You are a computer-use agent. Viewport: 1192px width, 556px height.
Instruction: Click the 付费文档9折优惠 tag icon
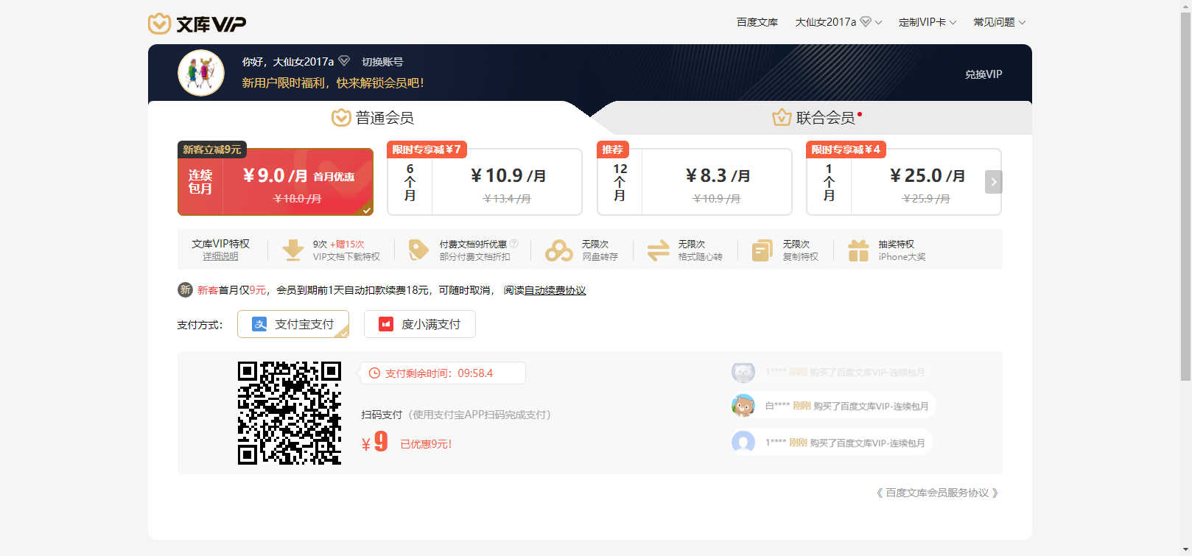(418, 250)
